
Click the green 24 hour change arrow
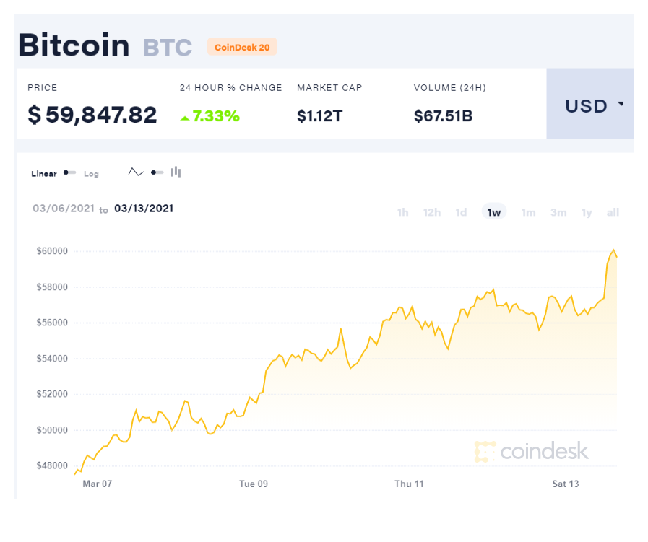[x=185, y=118]
